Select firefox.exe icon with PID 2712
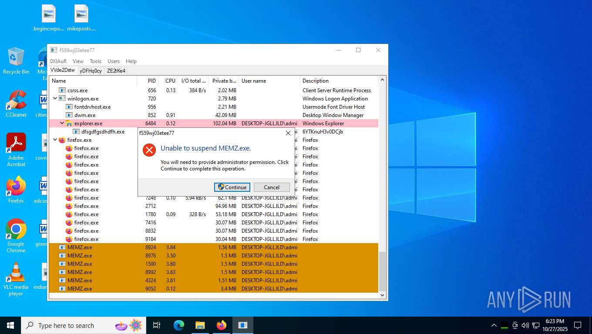The image size is (592, 334). point(69,206)
